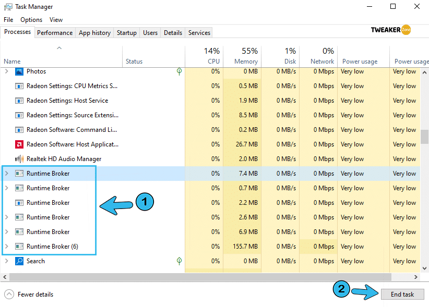Click the green leaf icon on the Photos row
Image resolution: width=429 pixels, height=307 pixels.
click(179, 71)
